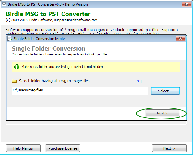Click Next in Single Folder Conversion dialog
The width and height of the screenshot is (193, 155).
click(163, 113)
